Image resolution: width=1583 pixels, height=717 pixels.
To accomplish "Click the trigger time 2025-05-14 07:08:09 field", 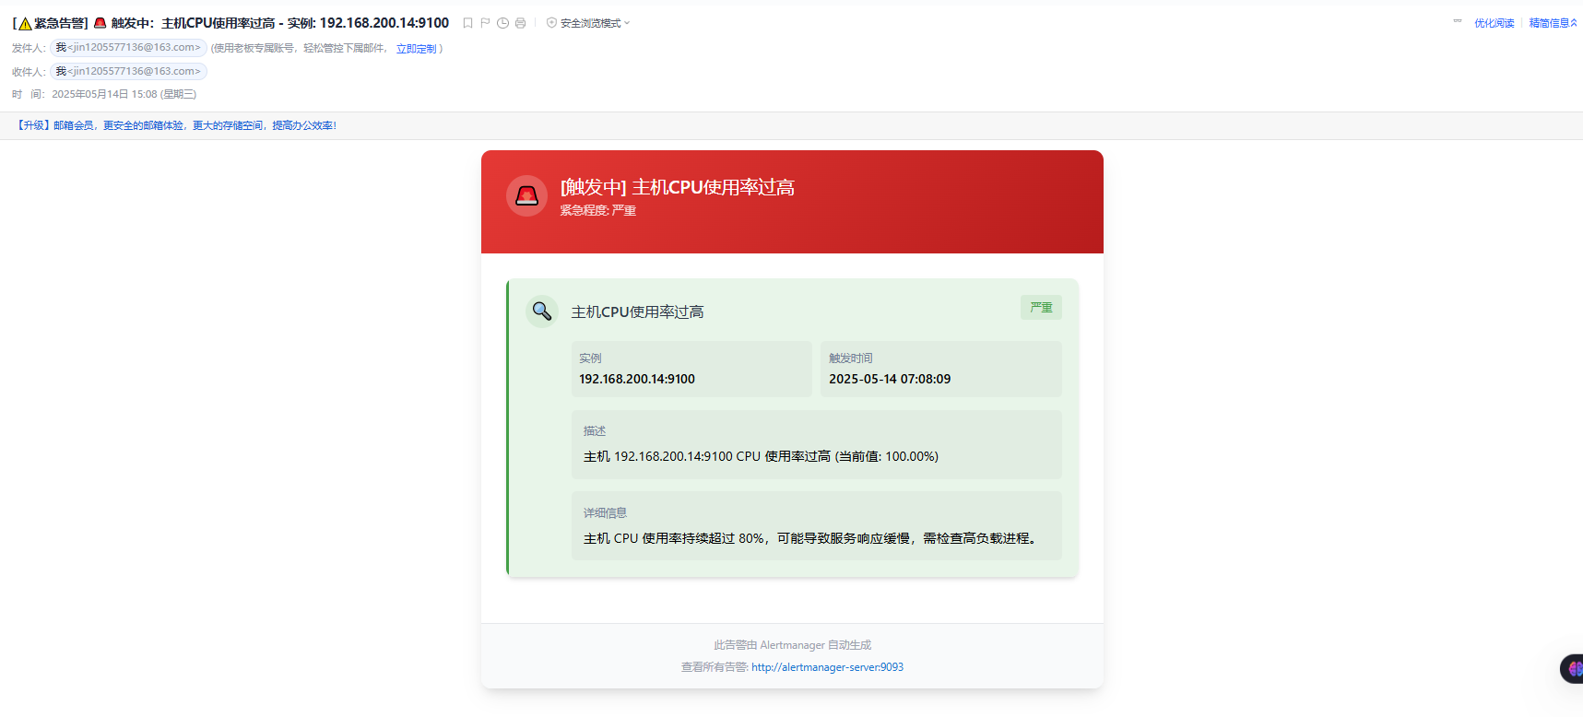I will pos(890,379).
